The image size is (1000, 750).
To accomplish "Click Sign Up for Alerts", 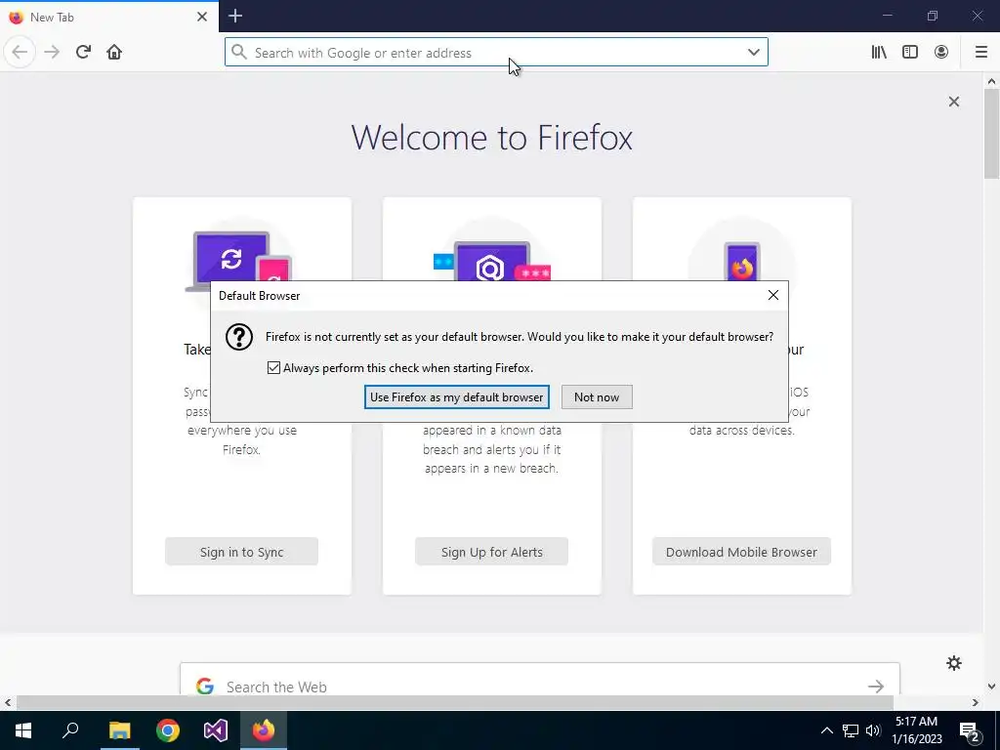I will pyautogui.click(x=492, y=552).
